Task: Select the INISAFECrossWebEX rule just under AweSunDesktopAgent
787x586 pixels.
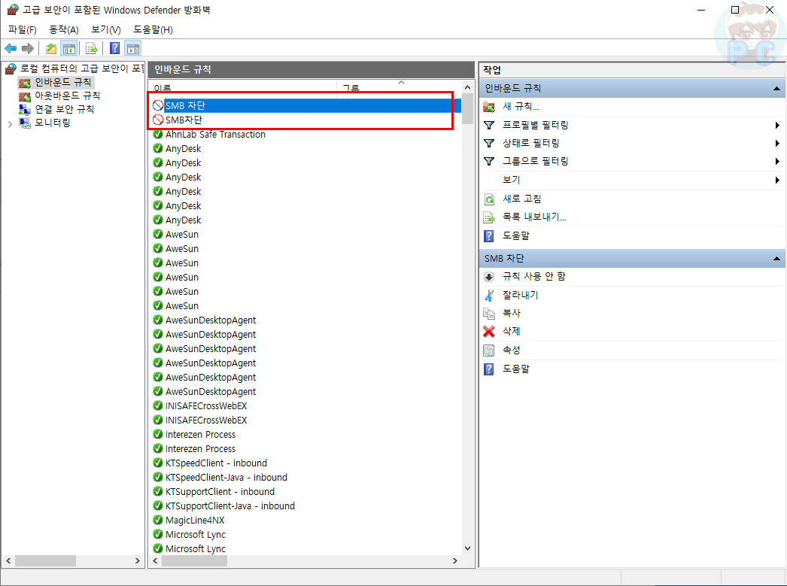Action: click(x=206, y=406)
